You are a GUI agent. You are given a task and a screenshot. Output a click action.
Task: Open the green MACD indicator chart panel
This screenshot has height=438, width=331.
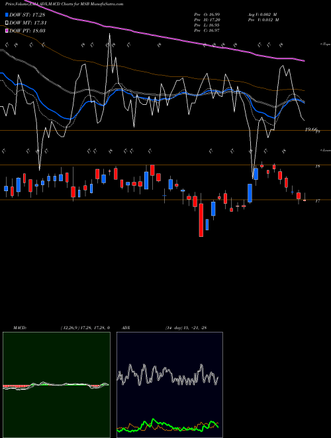pos(56,385)
